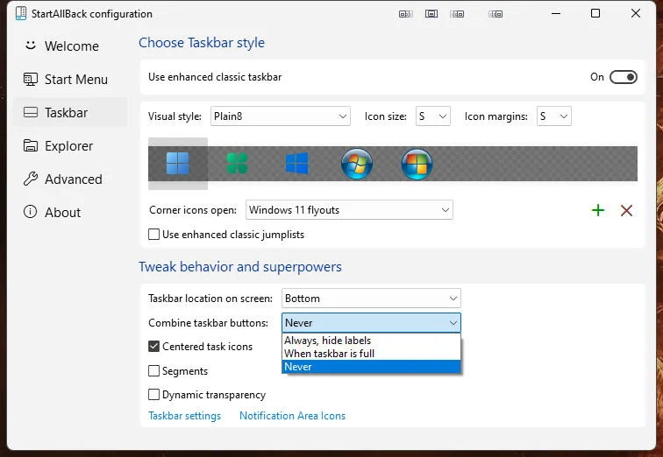
Task: Click the left-aligned layout icon in title bar
Action: (x=405, y=14)
